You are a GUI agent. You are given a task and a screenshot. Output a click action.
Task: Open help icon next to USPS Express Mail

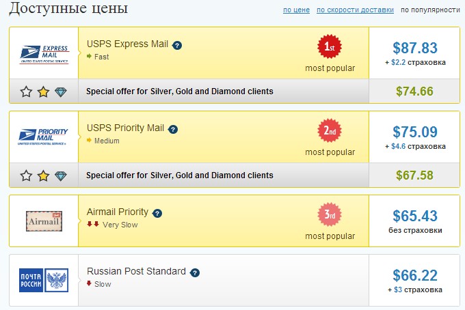(x=177, y=45)
